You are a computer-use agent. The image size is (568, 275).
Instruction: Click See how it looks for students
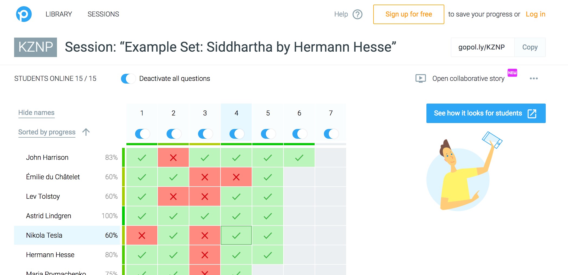[486, 113]
